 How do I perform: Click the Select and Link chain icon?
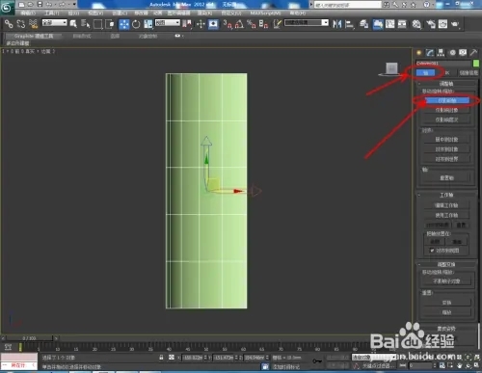coord(9,24)
